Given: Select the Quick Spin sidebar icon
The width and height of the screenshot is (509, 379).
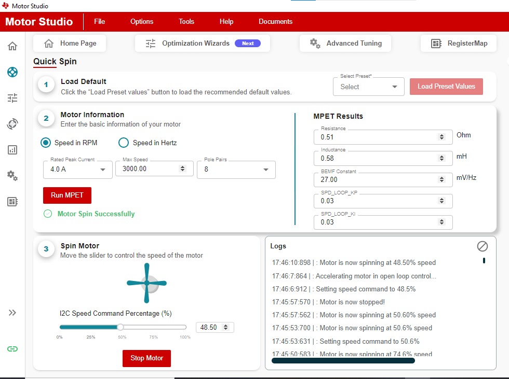Looking at the screenshot, I should (x=12, y=72).
